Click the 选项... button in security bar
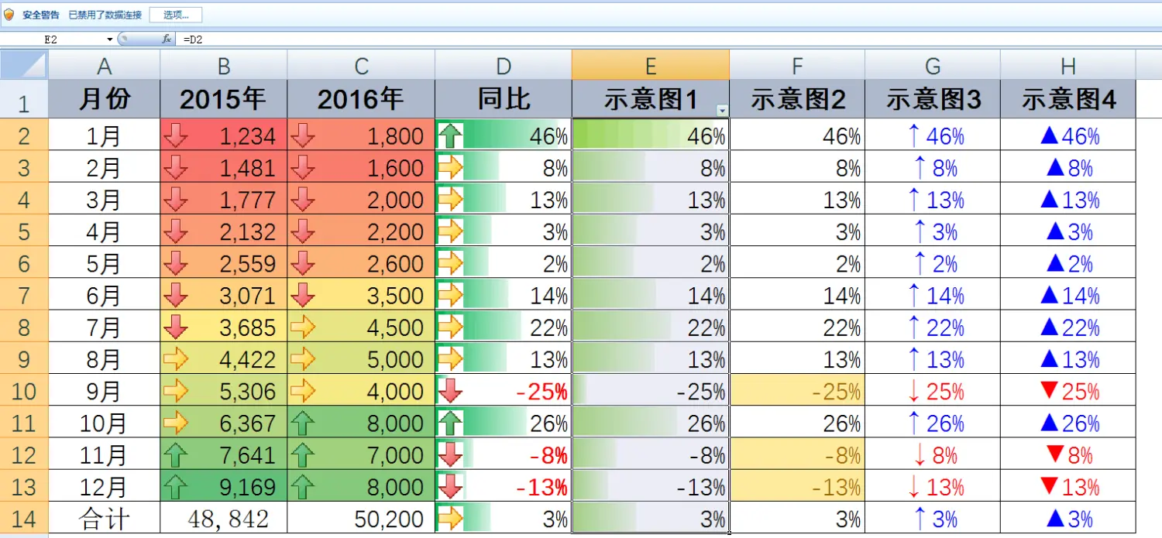Image resolution: width=1162 pixels, height=538 pixels. (176, 15)
